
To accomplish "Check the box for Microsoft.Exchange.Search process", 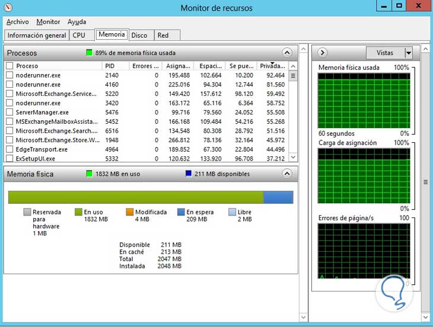I will pyautogui.click(x=9, y=131).
